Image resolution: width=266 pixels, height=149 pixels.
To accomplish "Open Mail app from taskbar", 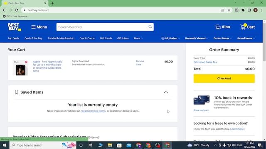I will [129, 145].
